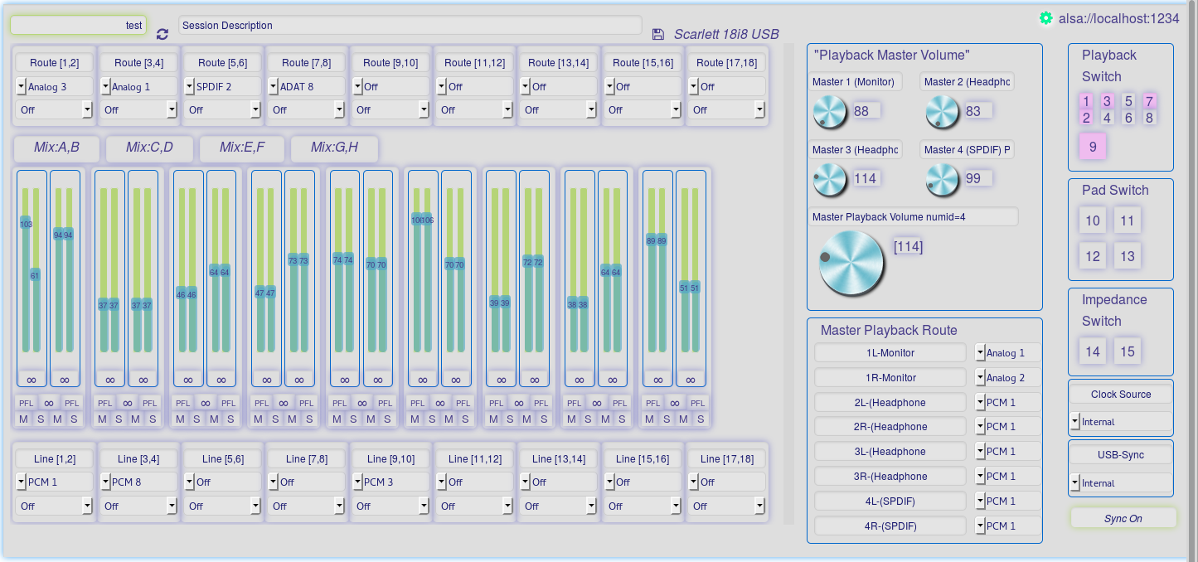Switch to the Mix:C,D tab
This screenshot has width=1198, height=562.
(149, 148)
